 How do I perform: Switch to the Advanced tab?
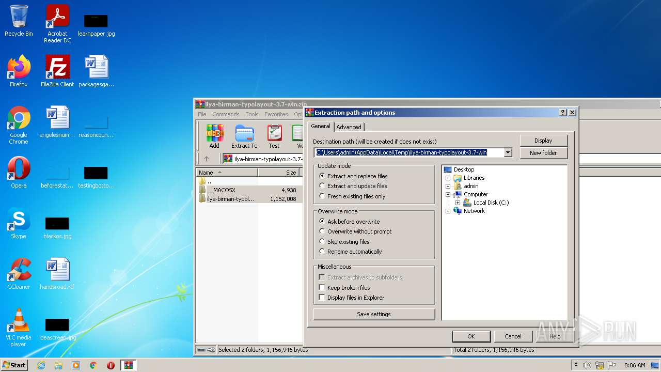pyautogui.click(x=349, y=127)
